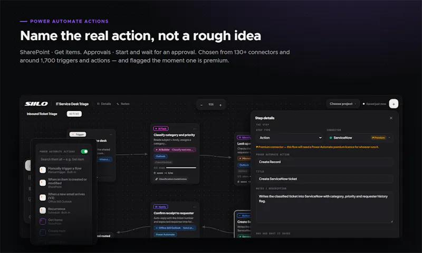Image resolution: width=422 pixels, height=253 pixels.
Task: Select When a new email arrives (V3)
Action: (64, 198)
